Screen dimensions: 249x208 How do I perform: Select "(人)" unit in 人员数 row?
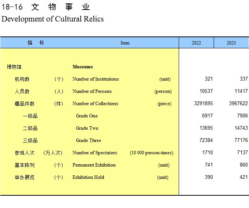click(x=59, y=91)
